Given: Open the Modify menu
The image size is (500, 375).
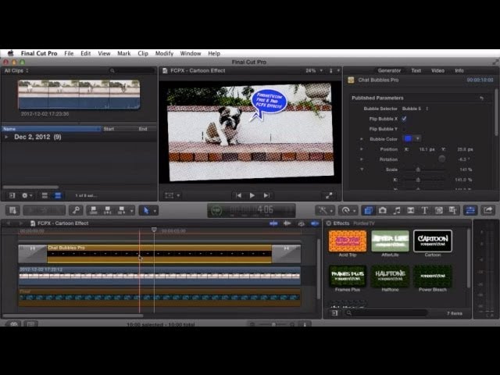Looking at the screenshot, I should [x=164, y=53].
